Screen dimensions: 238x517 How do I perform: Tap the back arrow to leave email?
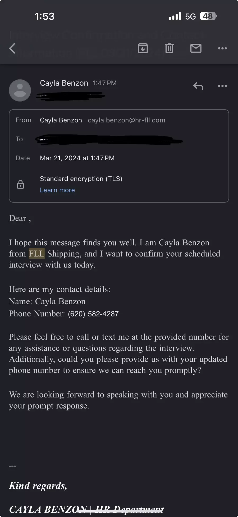click(x=12, y=48)
